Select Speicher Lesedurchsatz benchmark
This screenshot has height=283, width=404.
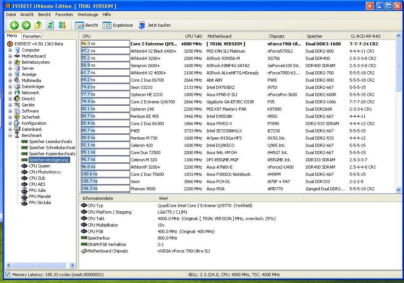(50, 141)
